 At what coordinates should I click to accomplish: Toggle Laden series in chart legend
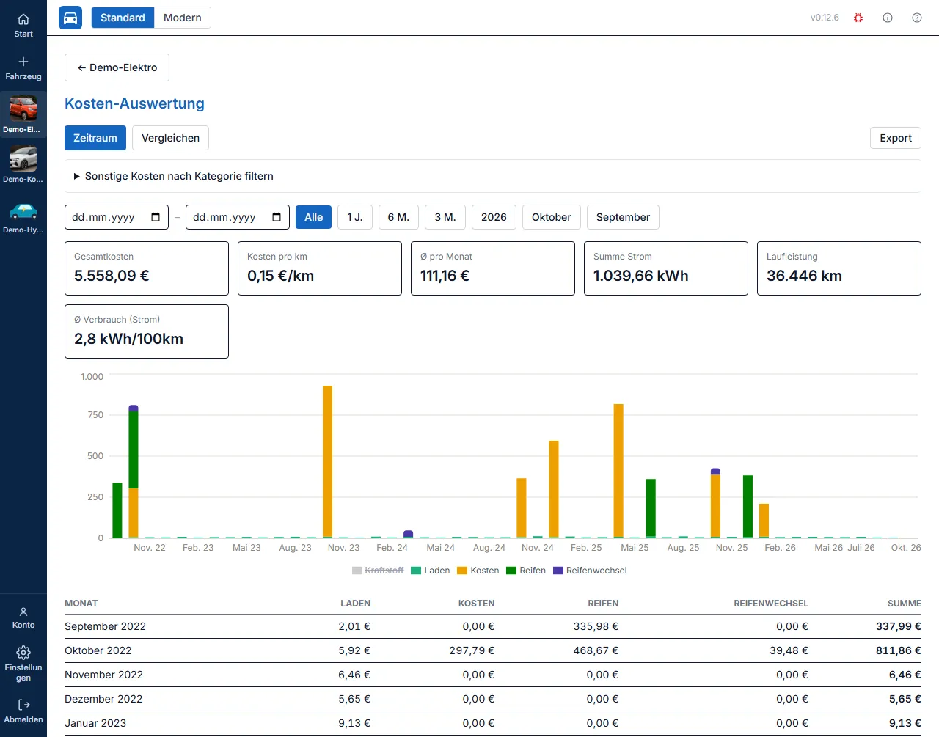click(431, 571)
